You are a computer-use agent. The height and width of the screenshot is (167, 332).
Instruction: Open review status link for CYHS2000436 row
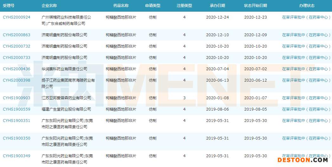coord(306,69)
